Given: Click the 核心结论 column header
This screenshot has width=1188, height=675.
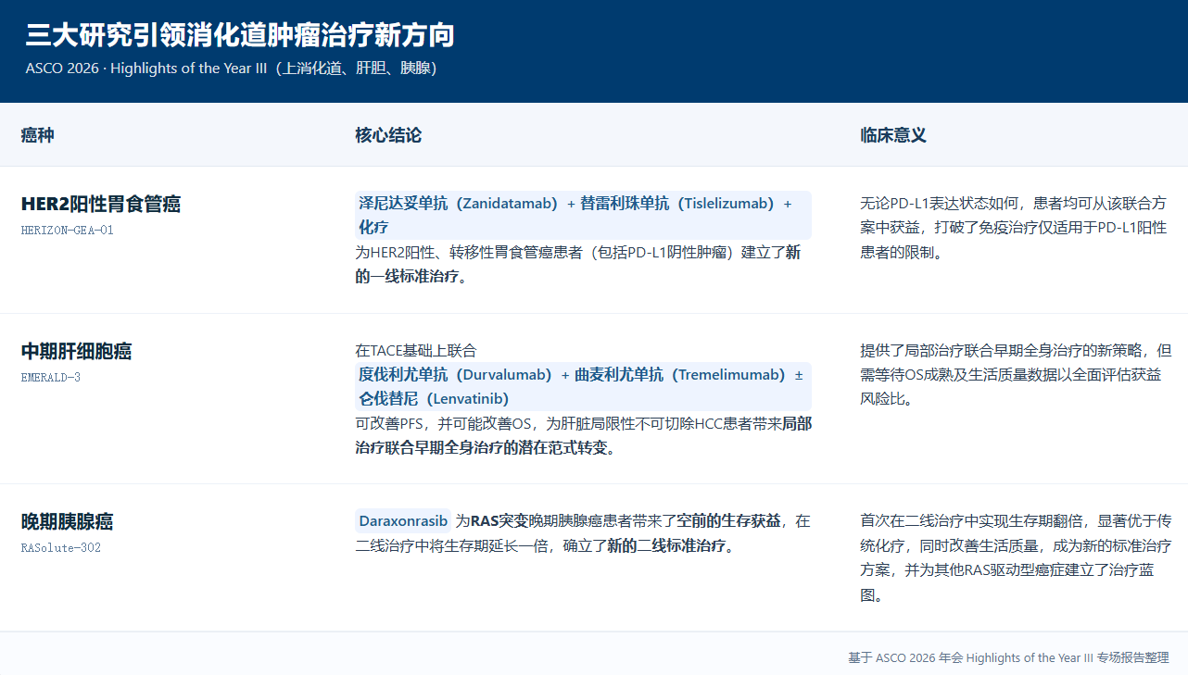Looking at the screenshot, I should [x=388, y=135].
